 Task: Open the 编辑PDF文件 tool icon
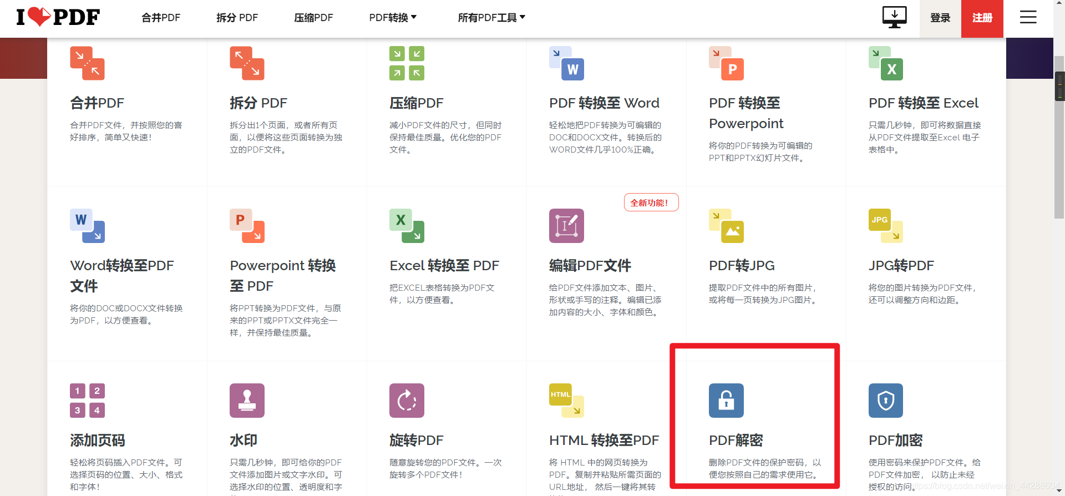[566, 226]
